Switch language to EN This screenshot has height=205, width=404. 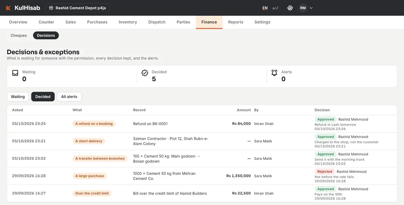(265, 8)
